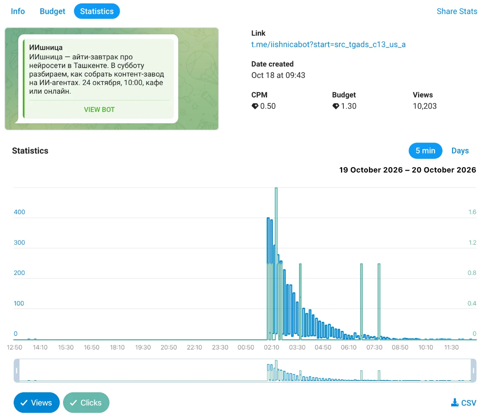Select the 5 min interval
This screenshot has width=489, height=418.
point(426,151)
